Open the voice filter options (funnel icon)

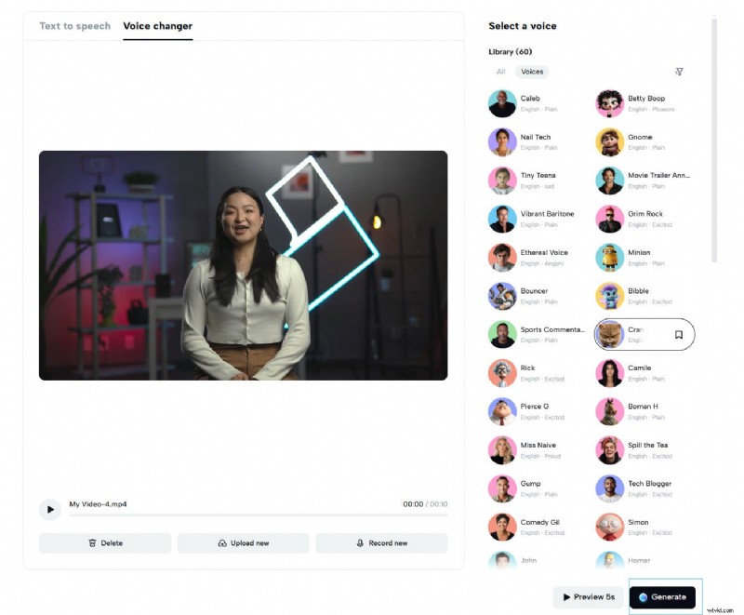[679, 72]
